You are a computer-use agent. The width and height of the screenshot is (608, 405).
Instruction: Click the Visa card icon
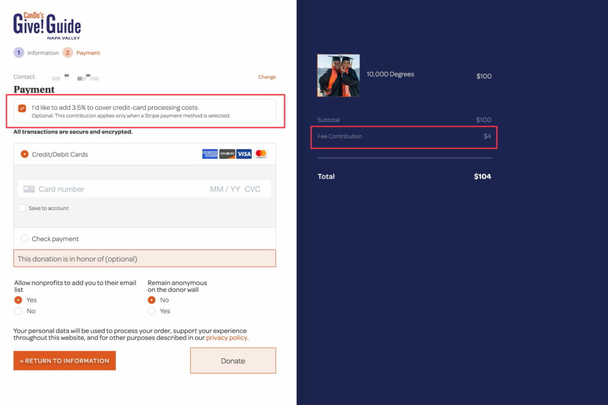pyautogui.click(x=244, y=154)
